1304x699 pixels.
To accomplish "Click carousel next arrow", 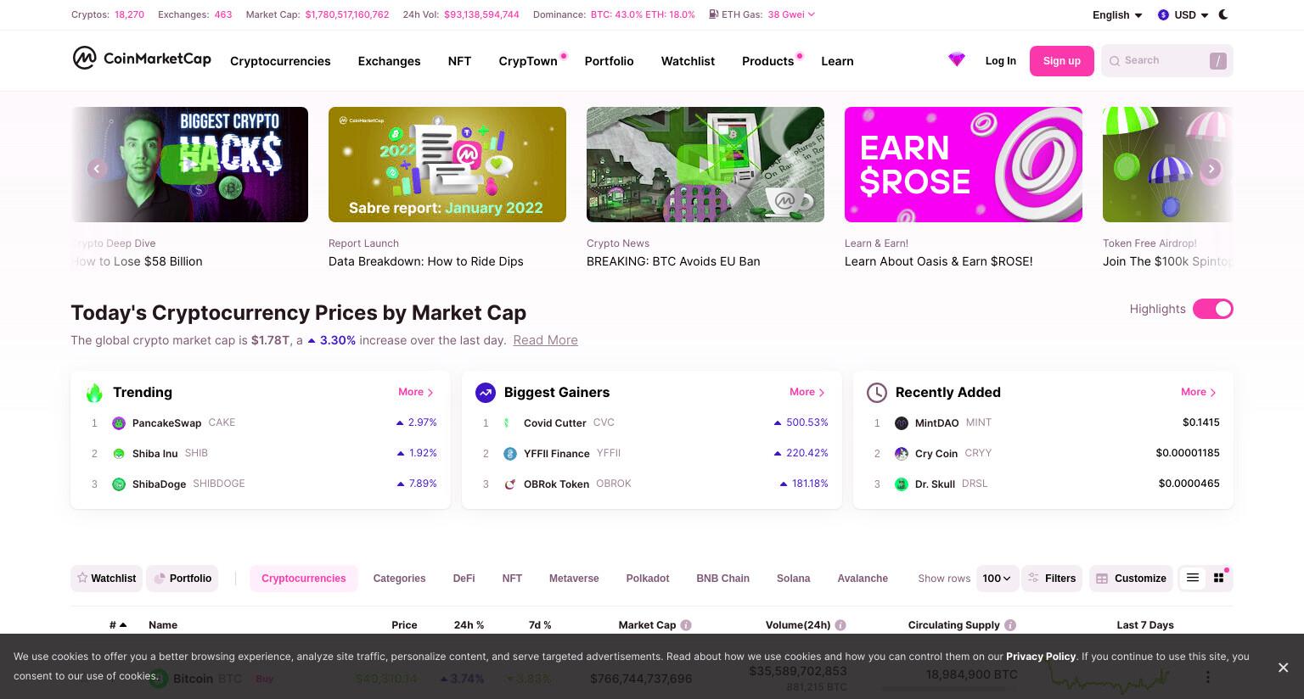I will tap(1211, 169).
